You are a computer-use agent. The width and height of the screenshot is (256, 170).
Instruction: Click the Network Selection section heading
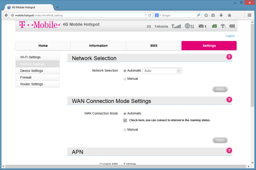click(94, 58)
